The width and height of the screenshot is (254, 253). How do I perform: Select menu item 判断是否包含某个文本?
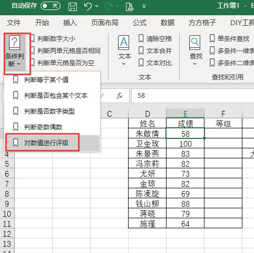pyautogui.click(x=52, y=96)
